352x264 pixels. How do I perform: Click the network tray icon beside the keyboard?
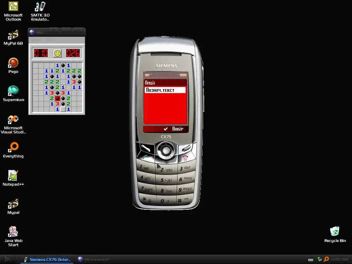pyautogui.click(x=320, y=259)
